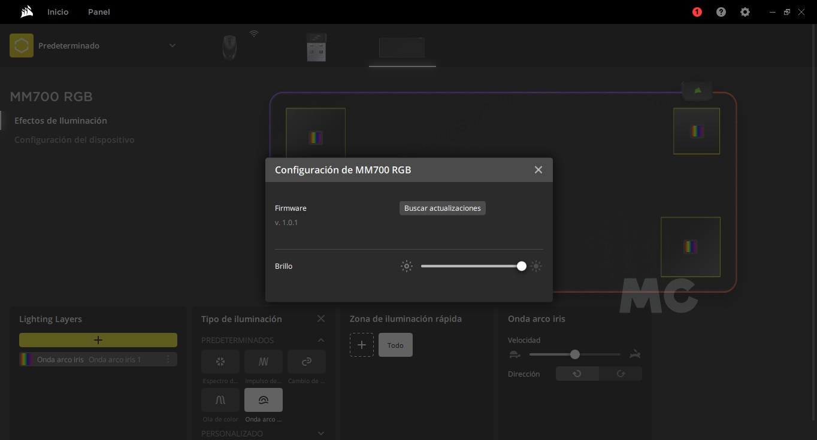
Task: Toggle the Todo lighting zone
Action: click(395, 345)
